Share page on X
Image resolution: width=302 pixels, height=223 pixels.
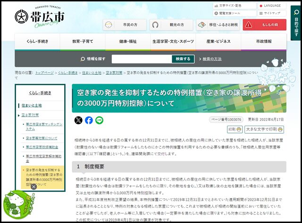pos(78,120)
